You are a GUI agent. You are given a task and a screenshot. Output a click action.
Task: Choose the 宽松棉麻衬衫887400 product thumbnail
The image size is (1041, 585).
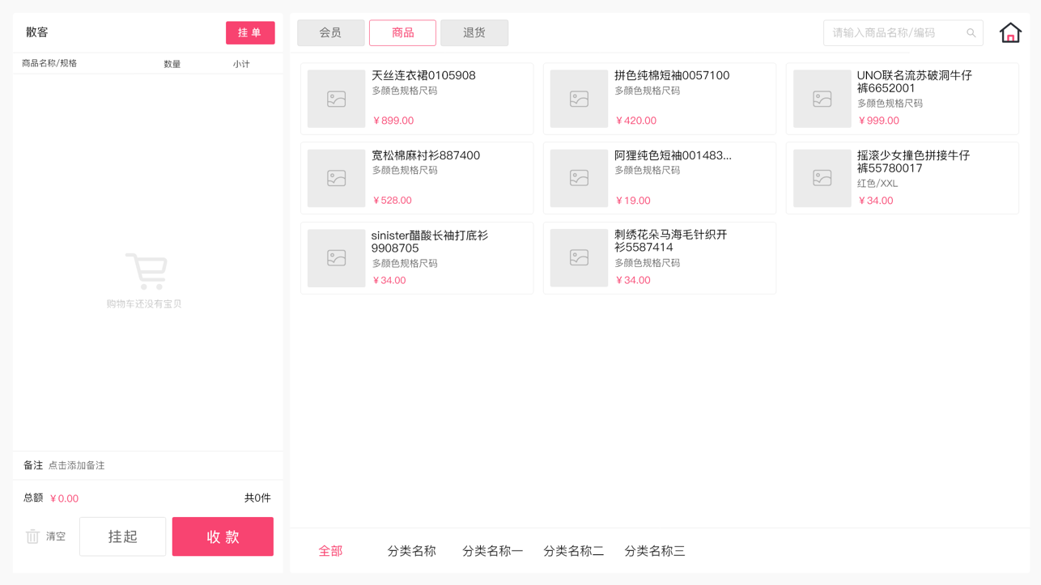click(336, 178)
